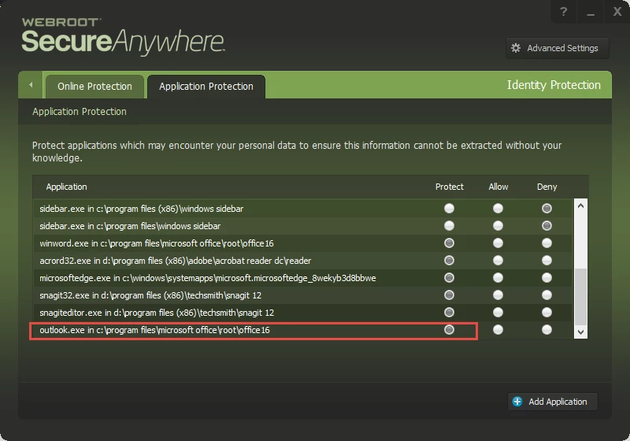
Task: Minimize the Webroot window
Action: point(590,12)
